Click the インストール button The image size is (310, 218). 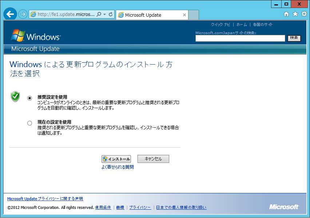[x=116, y=159]
